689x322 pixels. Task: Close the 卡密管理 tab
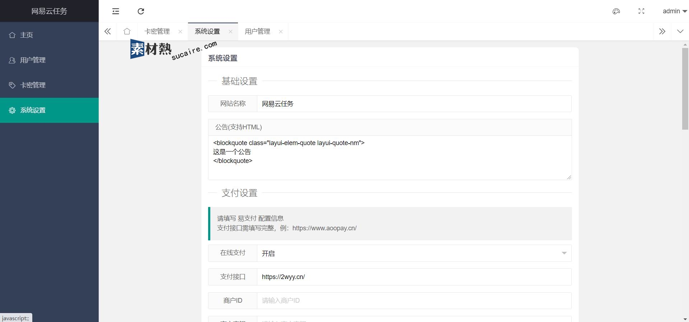(180, 32)
